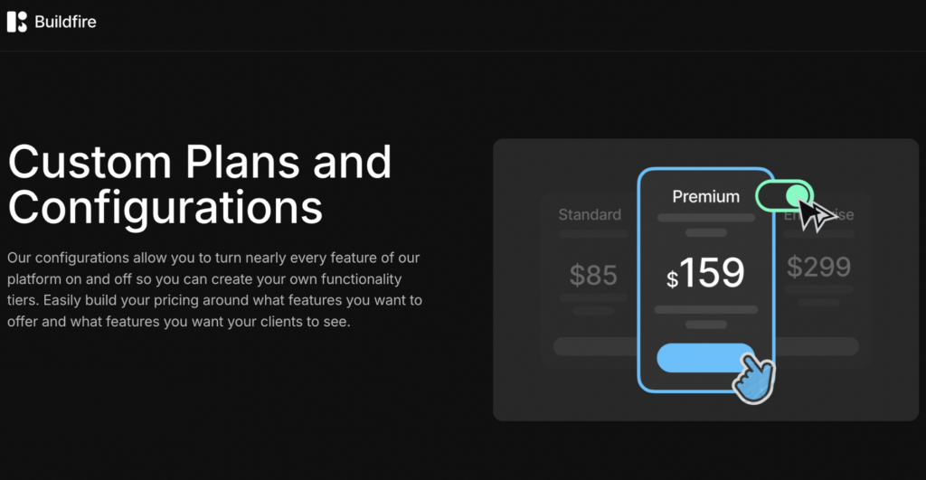This screenshot has width=926, height=480.
Task: Open the Buildfire home link text
Action: click(65, 22)
